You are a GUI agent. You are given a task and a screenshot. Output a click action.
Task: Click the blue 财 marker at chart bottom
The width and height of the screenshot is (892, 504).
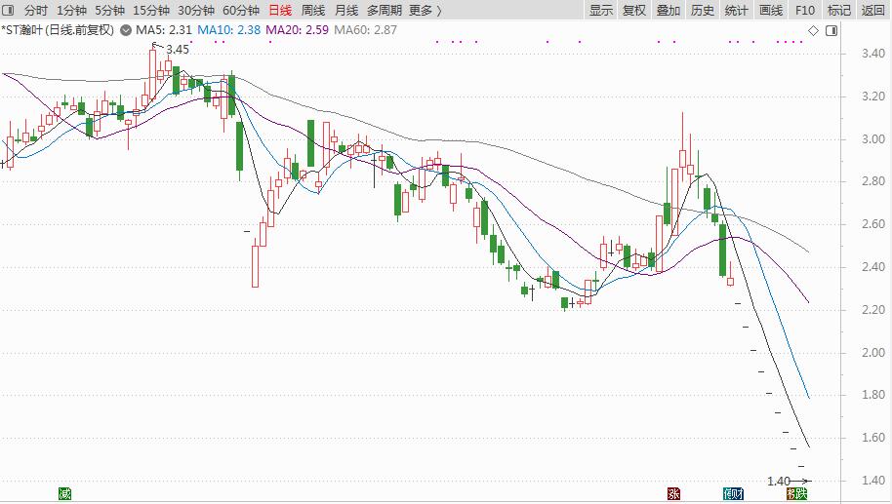tap(733, 494)
